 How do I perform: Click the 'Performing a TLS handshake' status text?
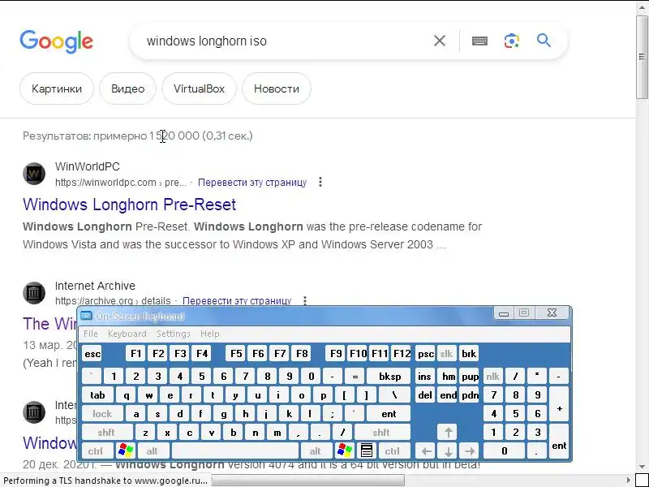pos(105,481)
